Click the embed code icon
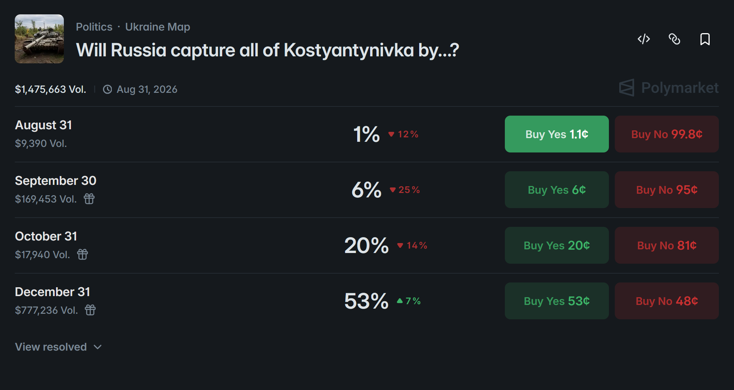The image size is (734, 390). point(644,39)
